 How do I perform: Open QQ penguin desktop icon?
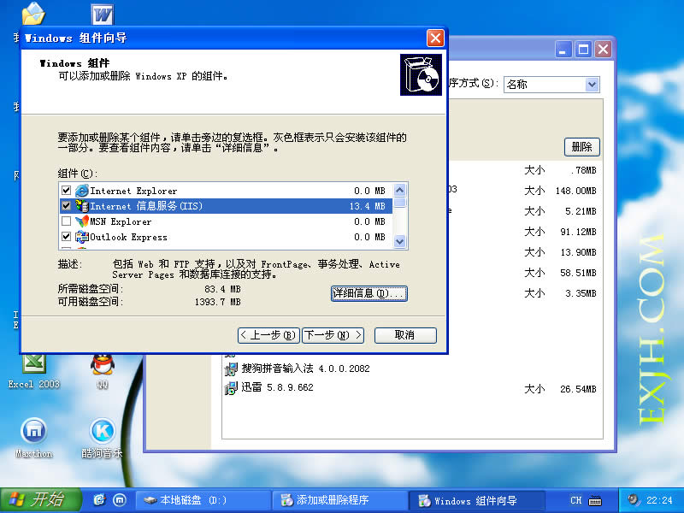pyautogui.click(x=103, y=371)
